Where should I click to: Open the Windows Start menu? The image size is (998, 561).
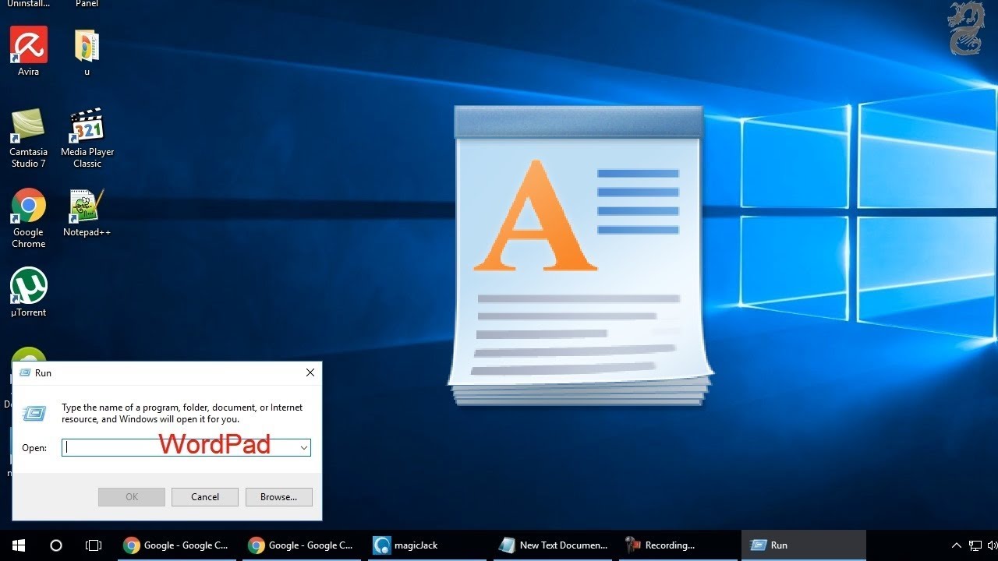click(x=19, y=545)
